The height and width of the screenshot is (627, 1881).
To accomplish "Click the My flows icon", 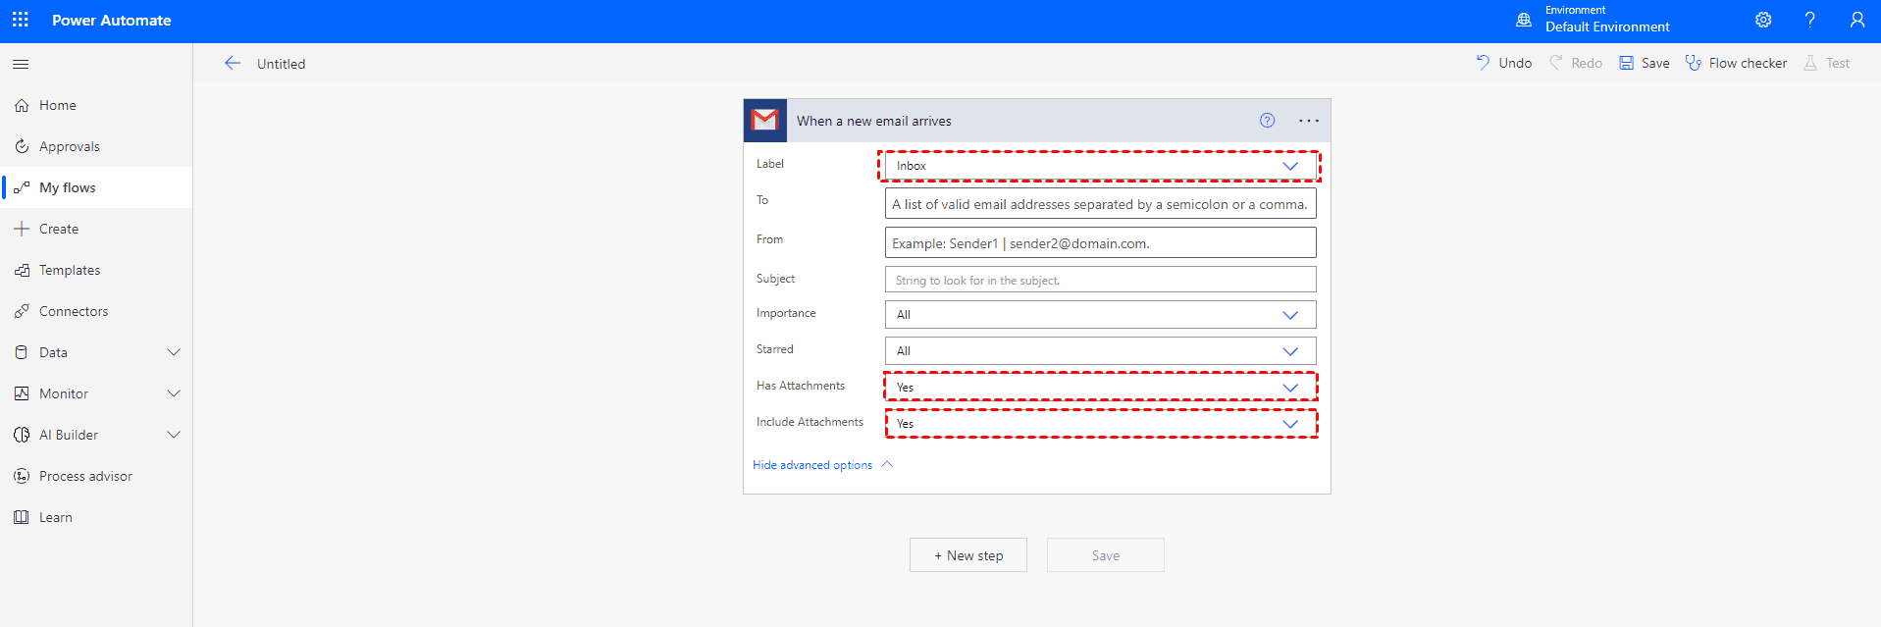I will pyautogui.click(x=22, y=187).
